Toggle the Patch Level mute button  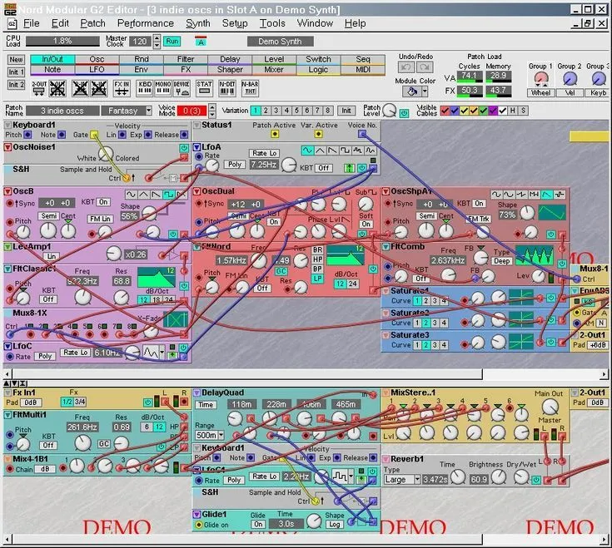pyautogui.click(x=404, y=113)
